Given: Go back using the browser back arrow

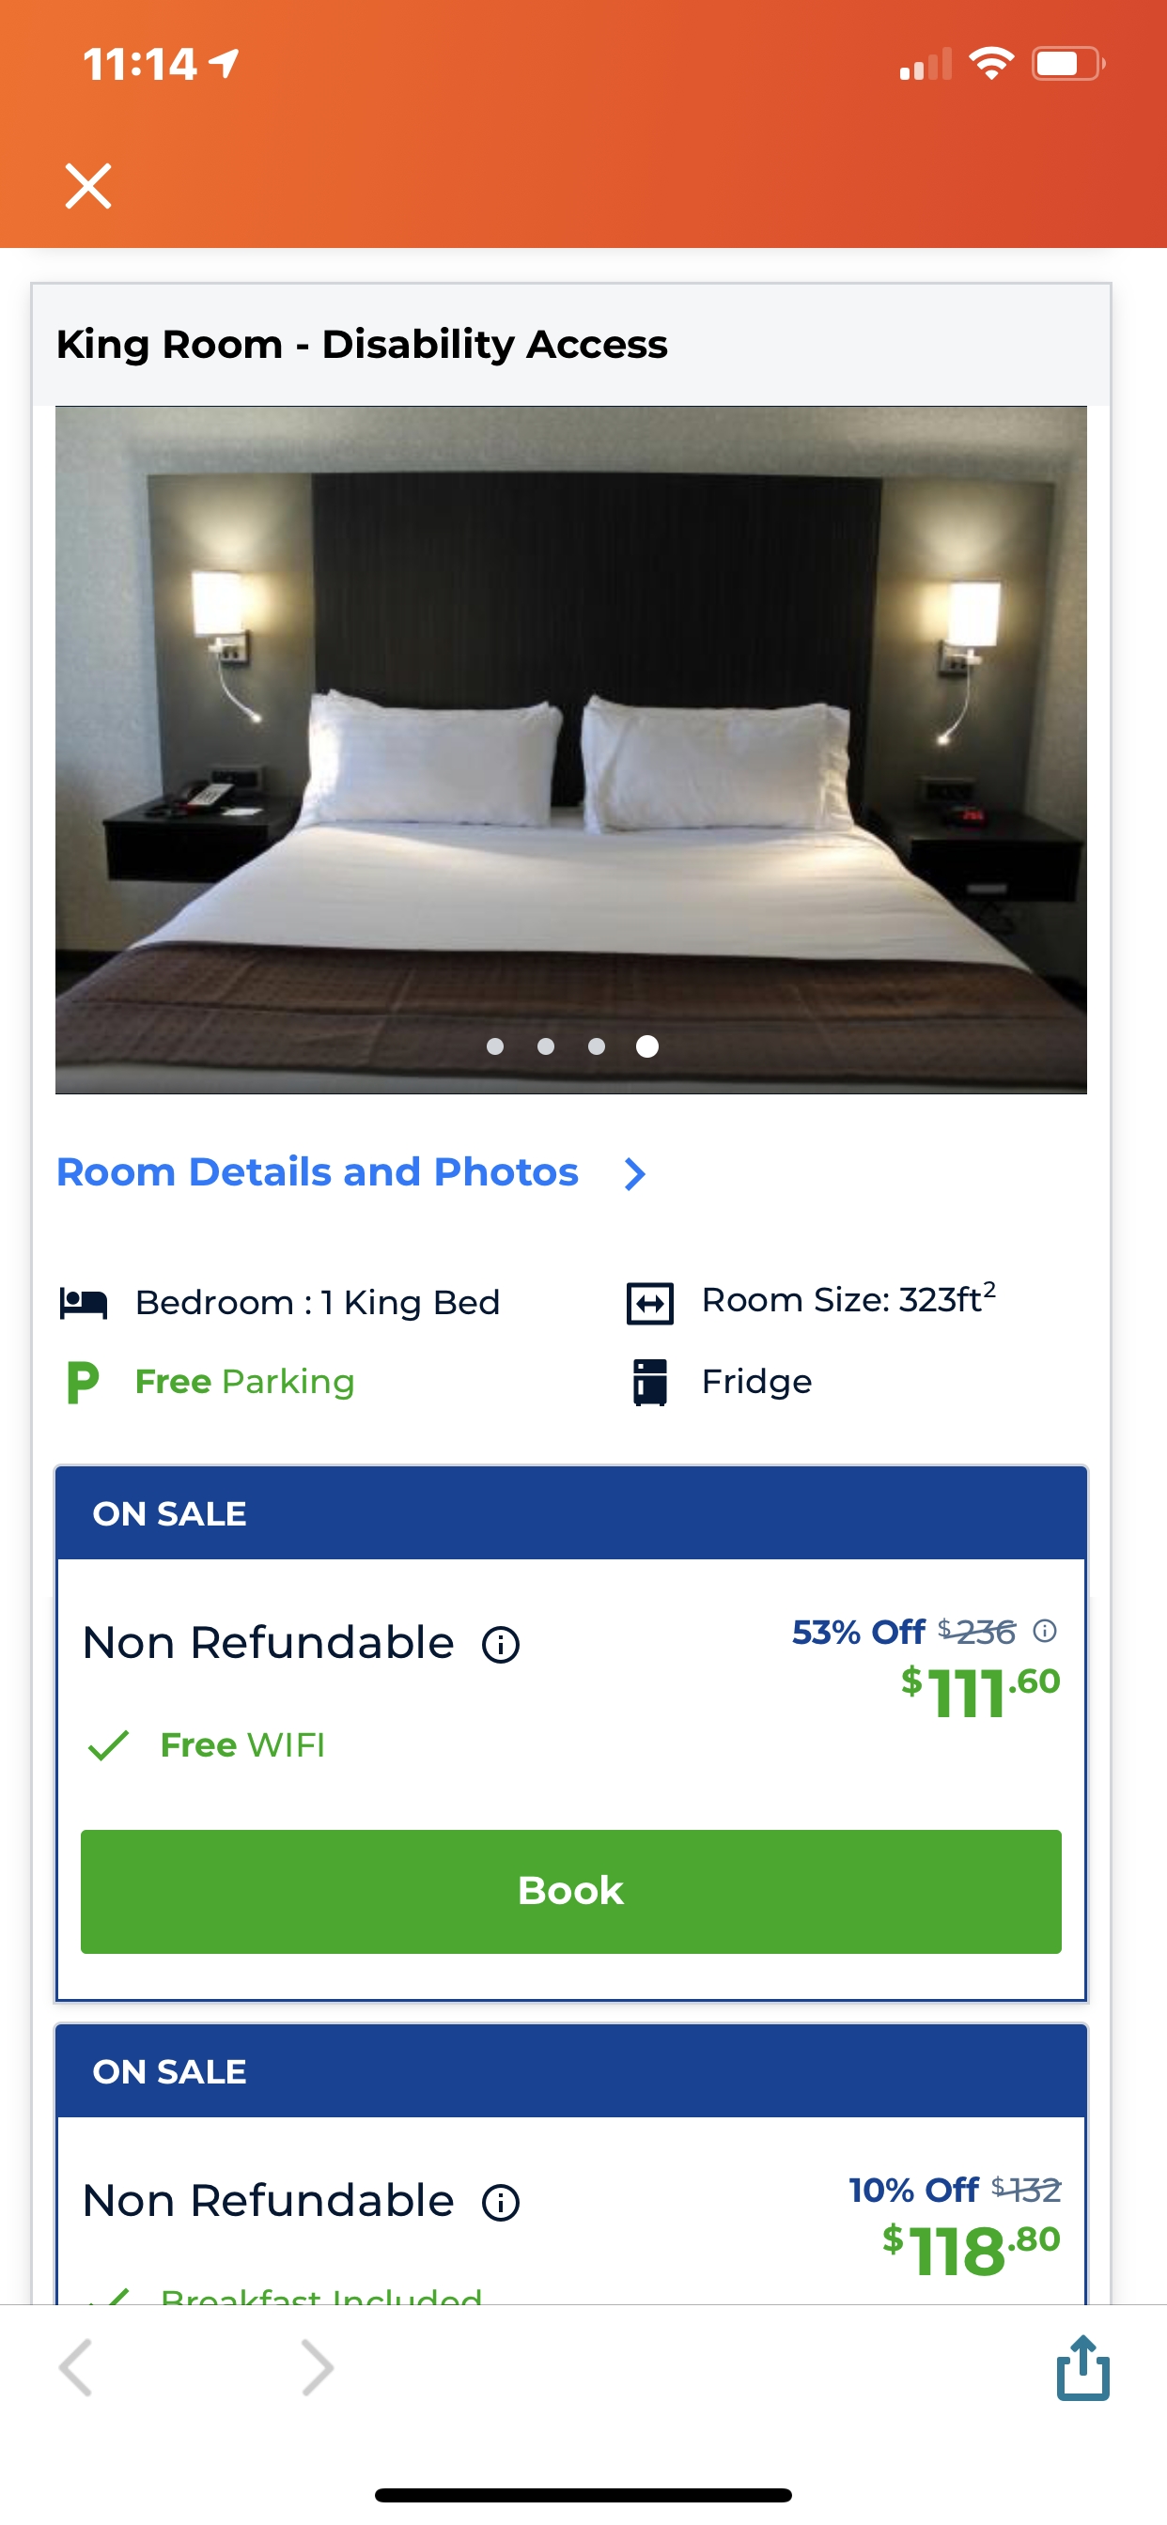Looking at the screenshot, I should (76, 2368).
